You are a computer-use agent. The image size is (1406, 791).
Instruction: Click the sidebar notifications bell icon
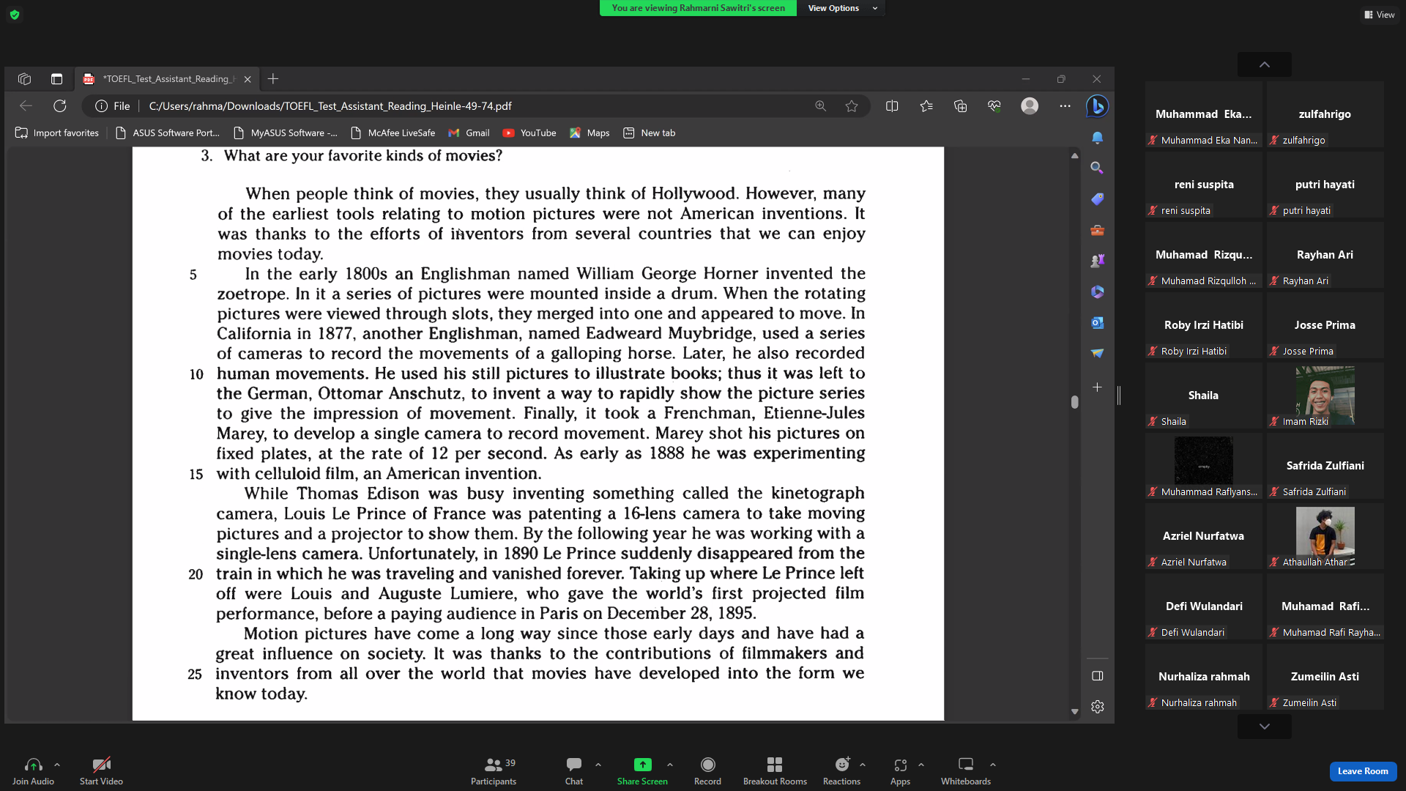(1097, 138)
